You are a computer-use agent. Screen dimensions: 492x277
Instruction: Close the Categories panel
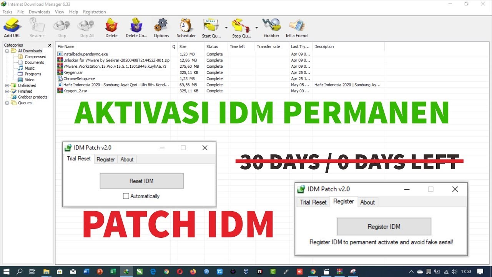coord(50,45)
